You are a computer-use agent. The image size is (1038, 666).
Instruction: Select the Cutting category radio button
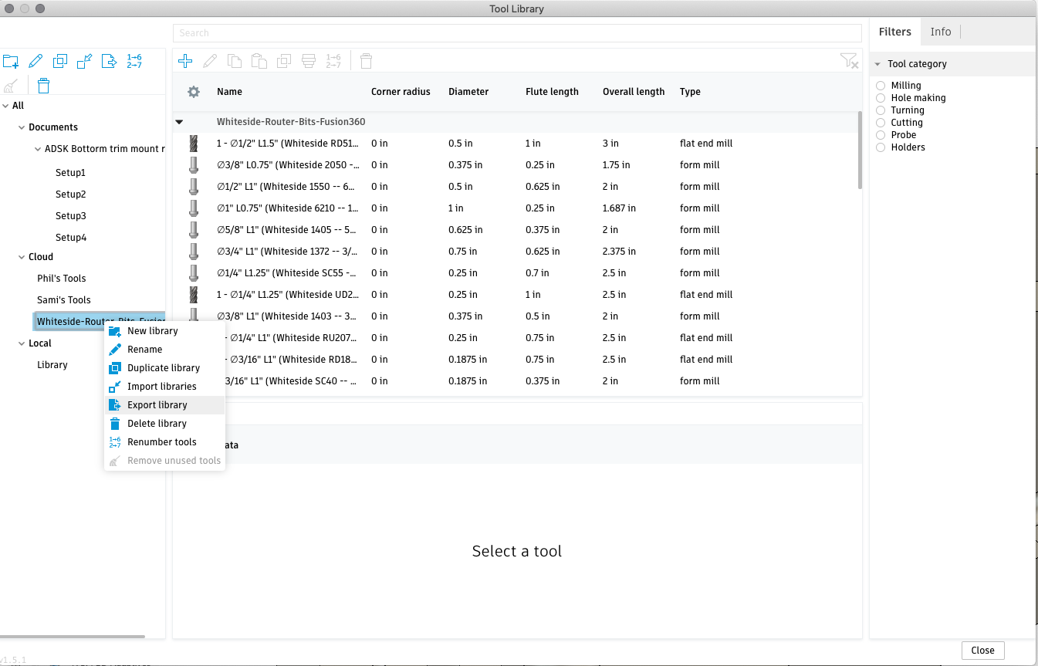coord(881,123)
